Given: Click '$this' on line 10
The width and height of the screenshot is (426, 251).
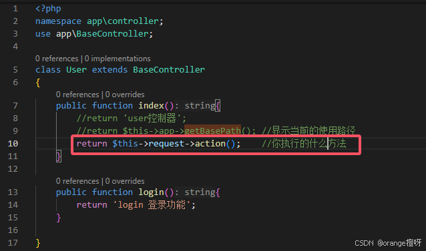Looking at the screenshot, I should coord(125,144).
